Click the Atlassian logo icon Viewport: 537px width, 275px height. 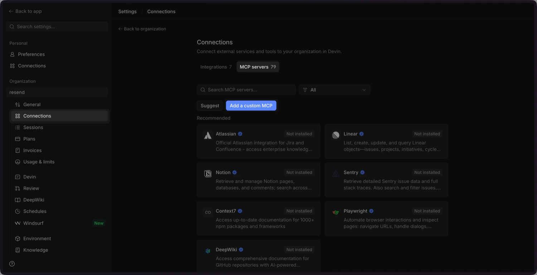[208, 135]
